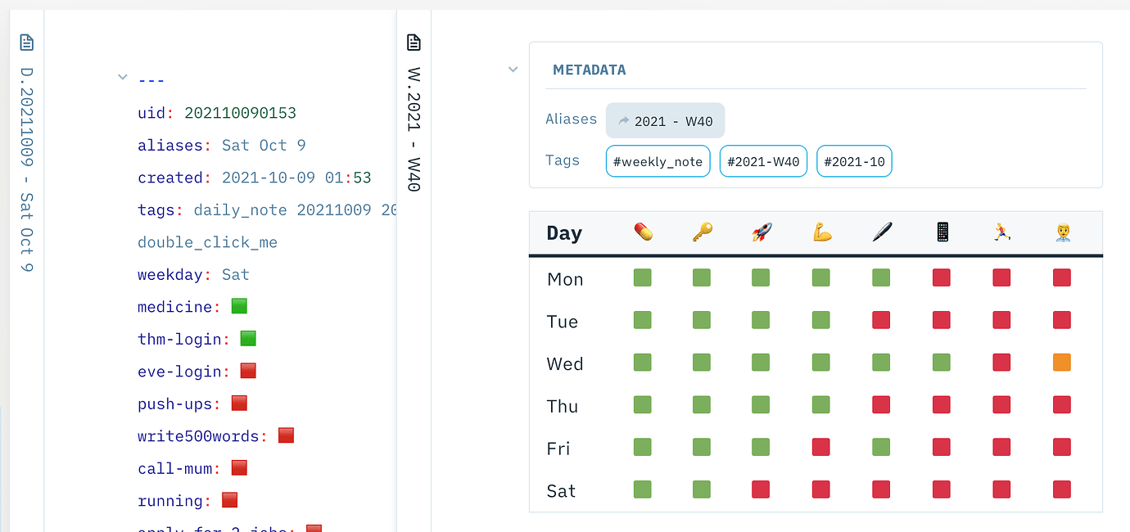Click the red square next to running

pyautogui.click(x=230, y=500)
